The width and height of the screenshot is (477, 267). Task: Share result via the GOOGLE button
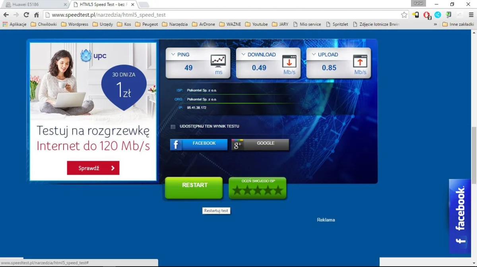tap(260, 145)
